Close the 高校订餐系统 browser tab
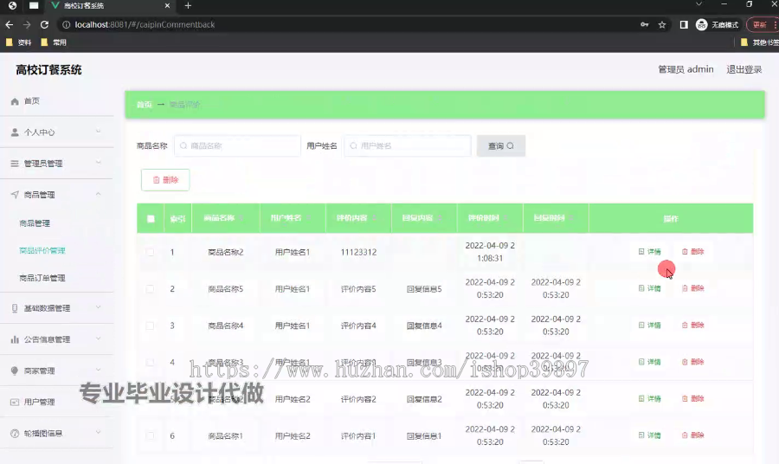Screen dimensions: 779x464 pos(167,5)
